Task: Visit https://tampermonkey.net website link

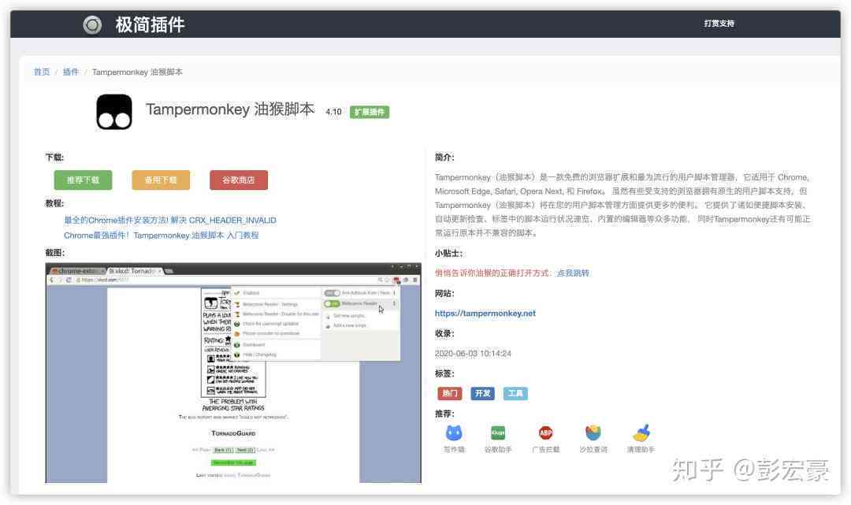Action: pyautogui.click(x=485, y=313)
